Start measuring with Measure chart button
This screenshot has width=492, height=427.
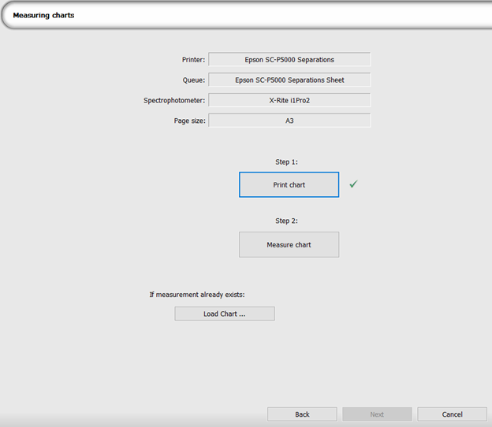(289, 244)
